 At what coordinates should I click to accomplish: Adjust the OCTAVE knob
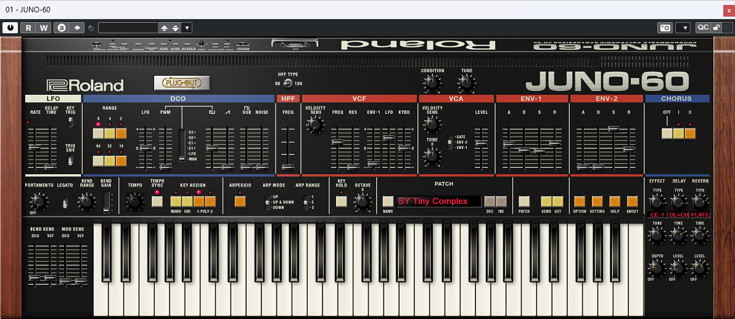click(x=362, y=201)
